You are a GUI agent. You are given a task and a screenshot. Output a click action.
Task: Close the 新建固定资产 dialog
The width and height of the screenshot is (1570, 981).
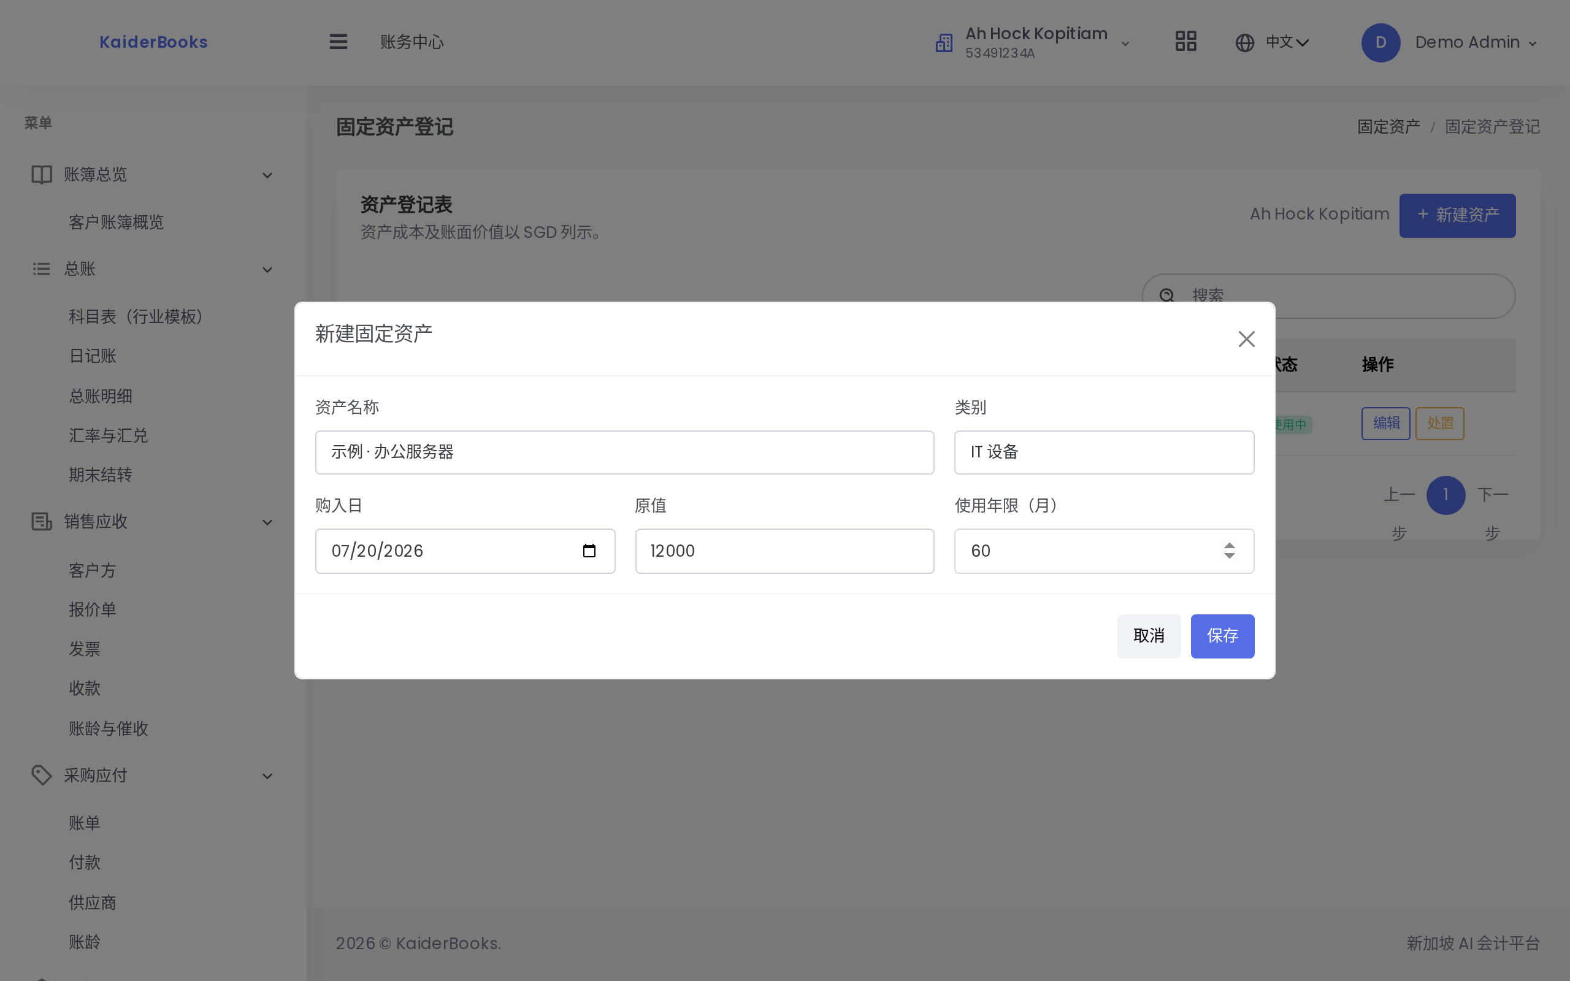click(1246, 338)
